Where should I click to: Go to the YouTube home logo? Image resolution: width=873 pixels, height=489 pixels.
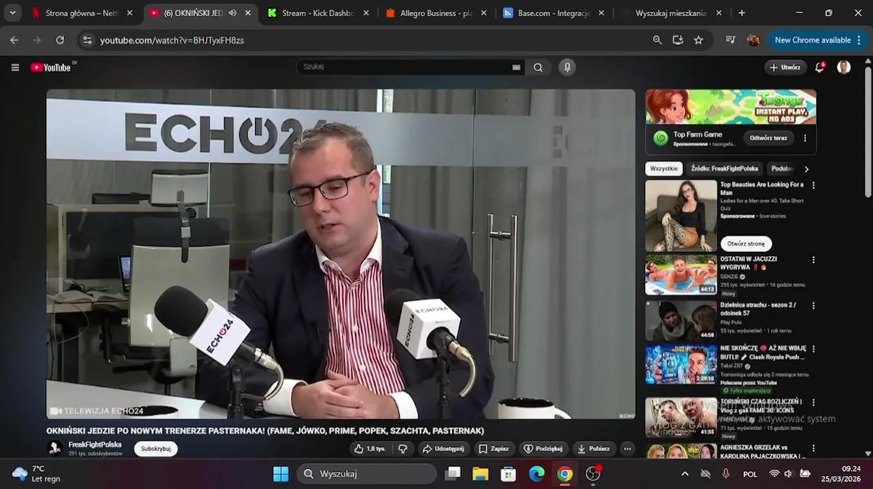click(x=51, y=67)
